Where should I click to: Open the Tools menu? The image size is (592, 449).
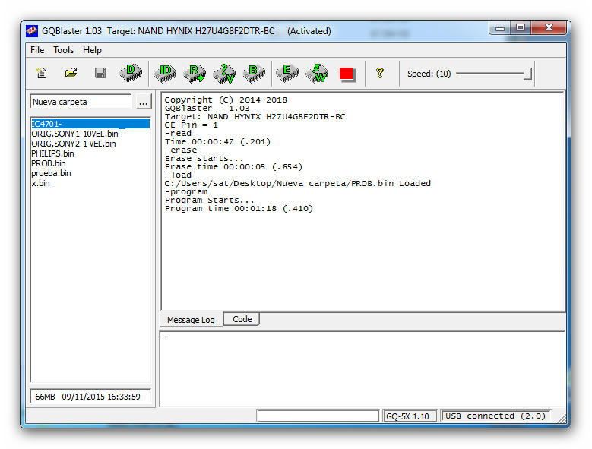pyautogui.click(x=63, y=50)
